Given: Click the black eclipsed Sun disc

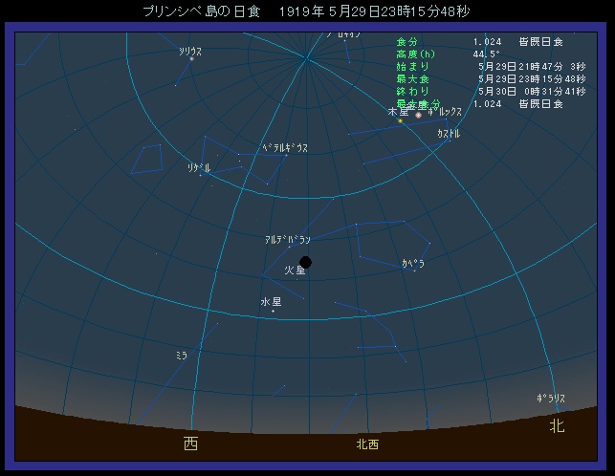Looking at the screenshot, I should [305, 262].
